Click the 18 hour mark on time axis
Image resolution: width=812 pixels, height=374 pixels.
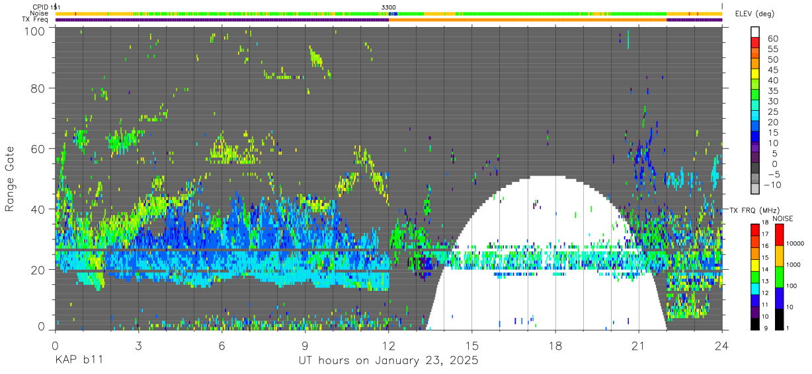[555, 345]
